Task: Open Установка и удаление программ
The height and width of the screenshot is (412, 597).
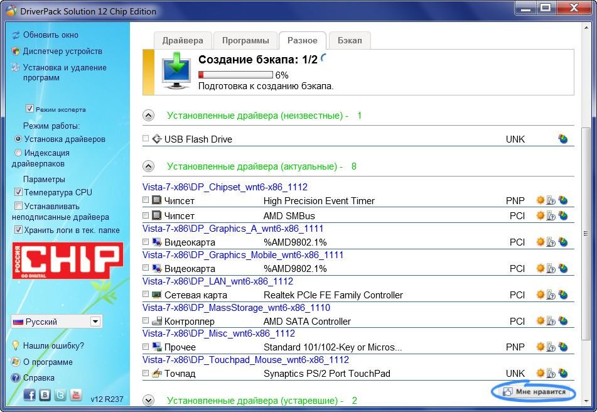Action: pos(65,72)
